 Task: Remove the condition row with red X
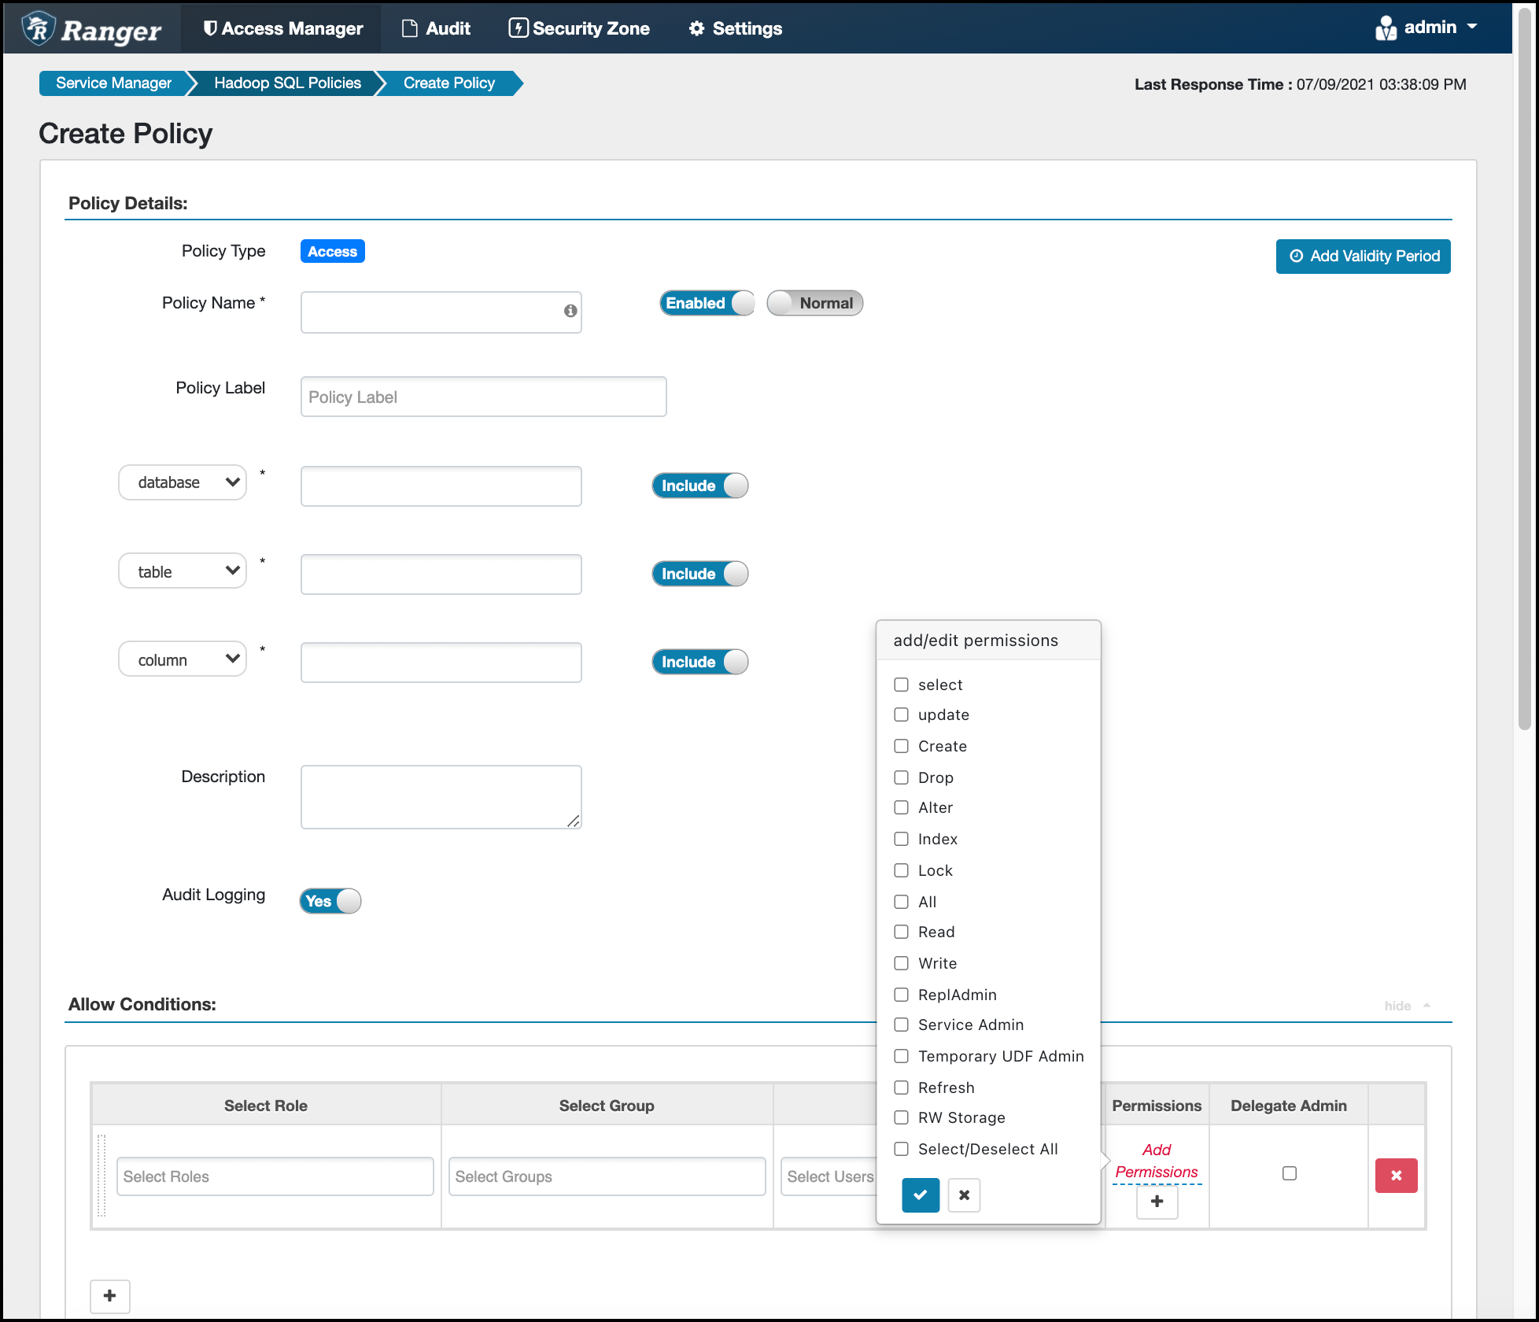click(1396, 1176)
